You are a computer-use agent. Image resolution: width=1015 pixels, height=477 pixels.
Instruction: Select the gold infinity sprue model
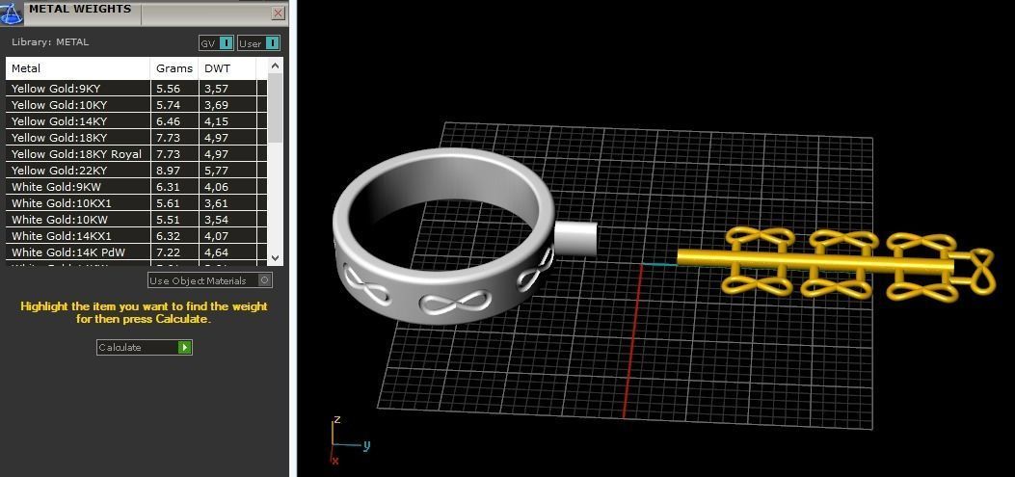coord(835,263)
